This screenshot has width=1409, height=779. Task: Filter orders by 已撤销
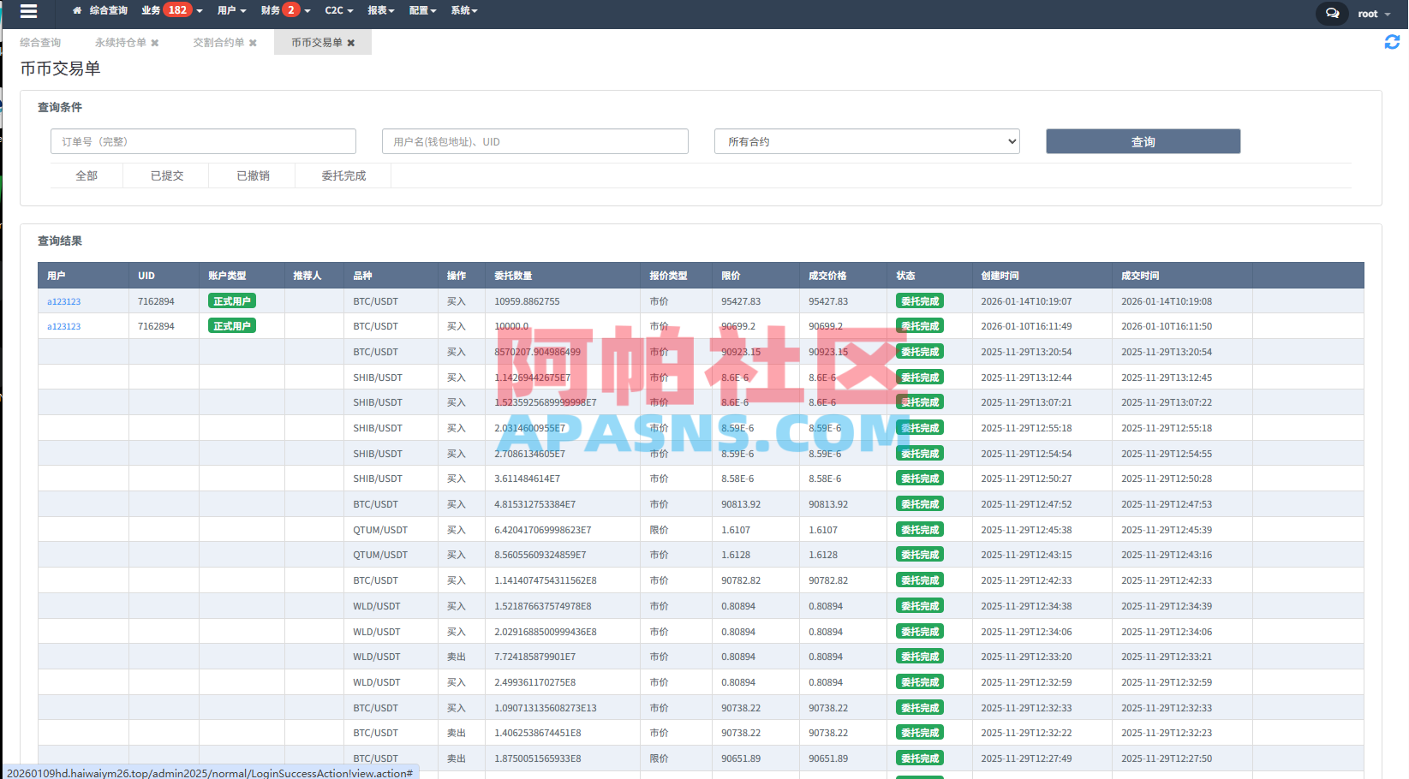(x=253, y=175)
